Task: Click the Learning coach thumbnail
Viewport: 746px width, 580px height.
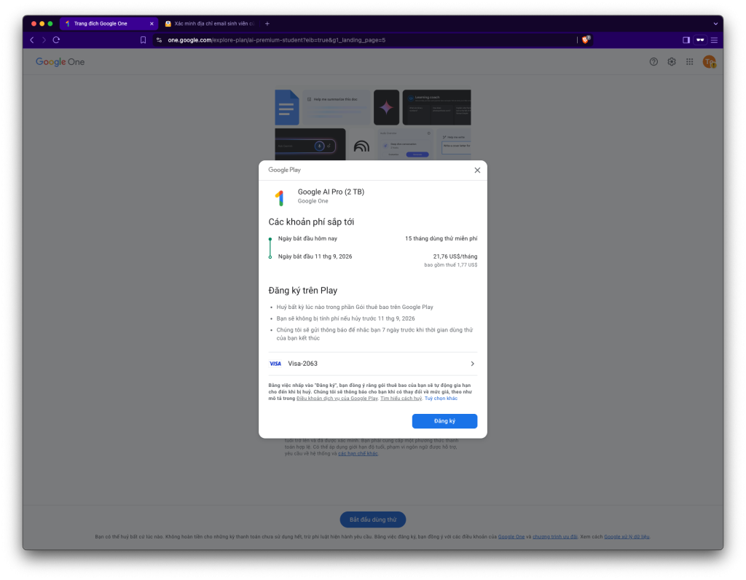Action: coord(437,108)
